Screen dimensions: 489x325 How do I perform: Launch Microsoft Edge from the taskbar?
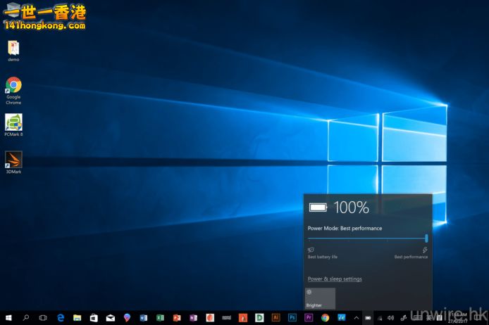(61, 318)
